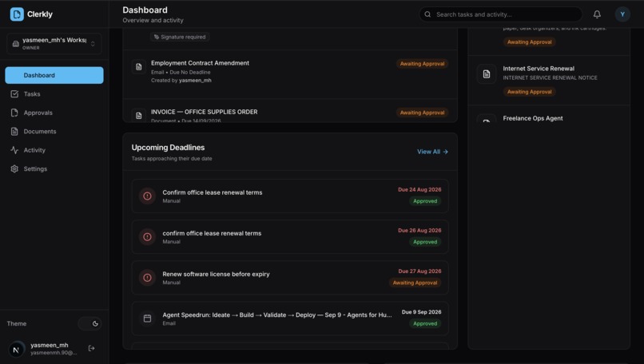Click the 'Due 27 Aug 2026' date text

point(419,271)
